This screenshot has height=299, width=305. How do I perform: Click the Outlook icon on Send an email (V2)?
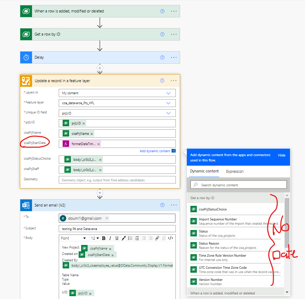coord(26,205)
